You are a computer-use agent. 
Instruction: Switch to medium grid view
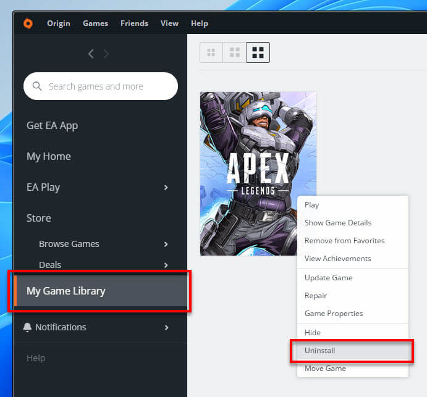tap(235, 52)
